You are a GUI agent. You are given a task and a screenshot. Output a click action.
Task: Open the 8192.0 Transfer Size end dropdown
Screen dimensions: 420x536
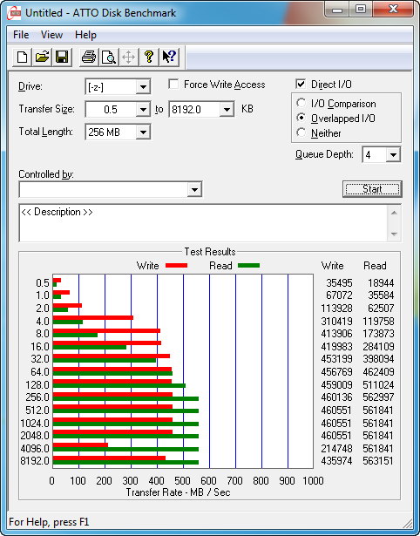point(227,110)
